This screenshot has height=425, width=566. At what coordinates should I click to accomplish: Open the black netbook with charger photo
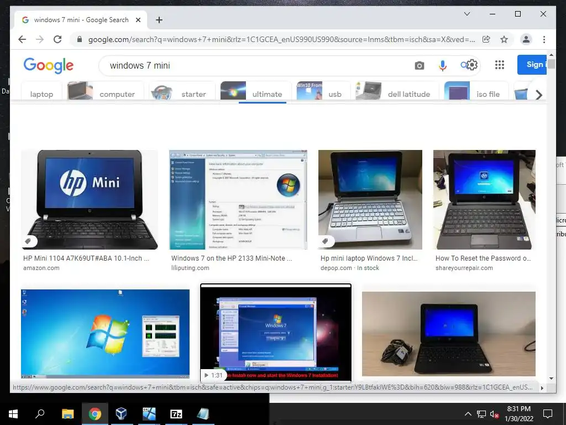click(x=449, y=334)
